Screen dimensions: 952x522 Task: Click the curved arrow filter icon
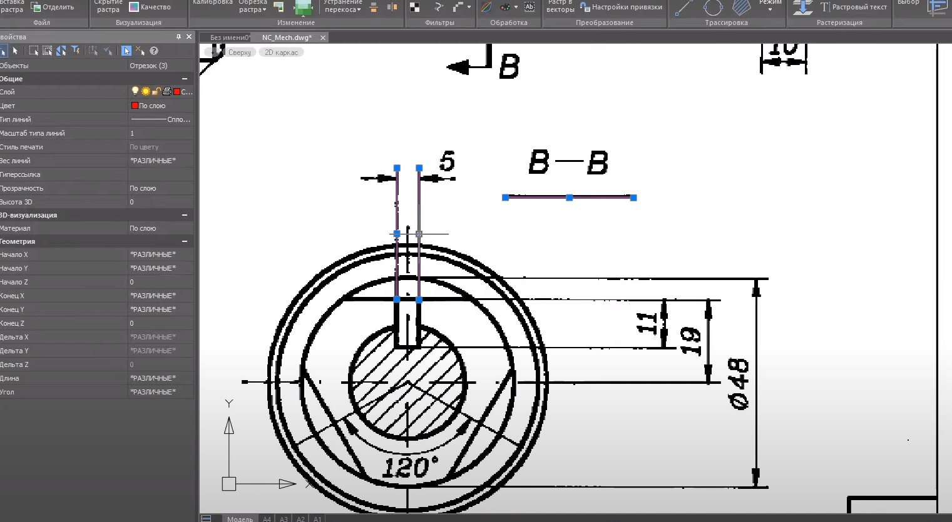click(439, 7)
